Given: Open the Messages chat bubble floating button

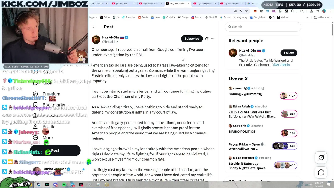Looking at the screenshot, I should click(321, 173).
